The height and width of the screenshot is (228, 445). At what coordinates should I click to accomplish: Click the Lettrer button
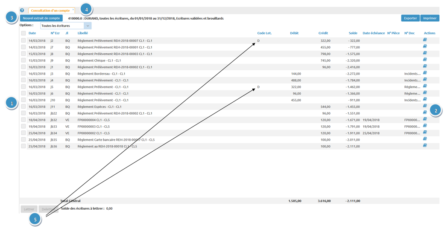point(29,209)
